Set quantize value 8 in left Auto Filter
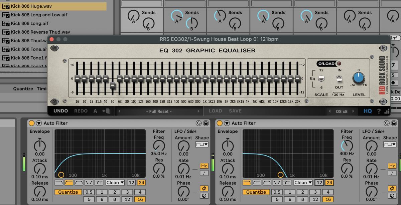 click(114, 199)
